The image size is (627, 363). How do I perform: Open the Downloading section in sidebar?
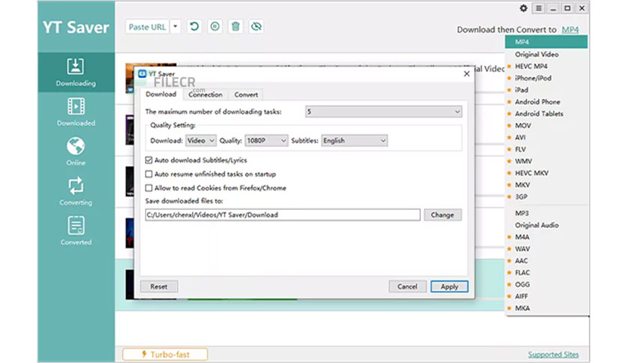coord(76,72)
